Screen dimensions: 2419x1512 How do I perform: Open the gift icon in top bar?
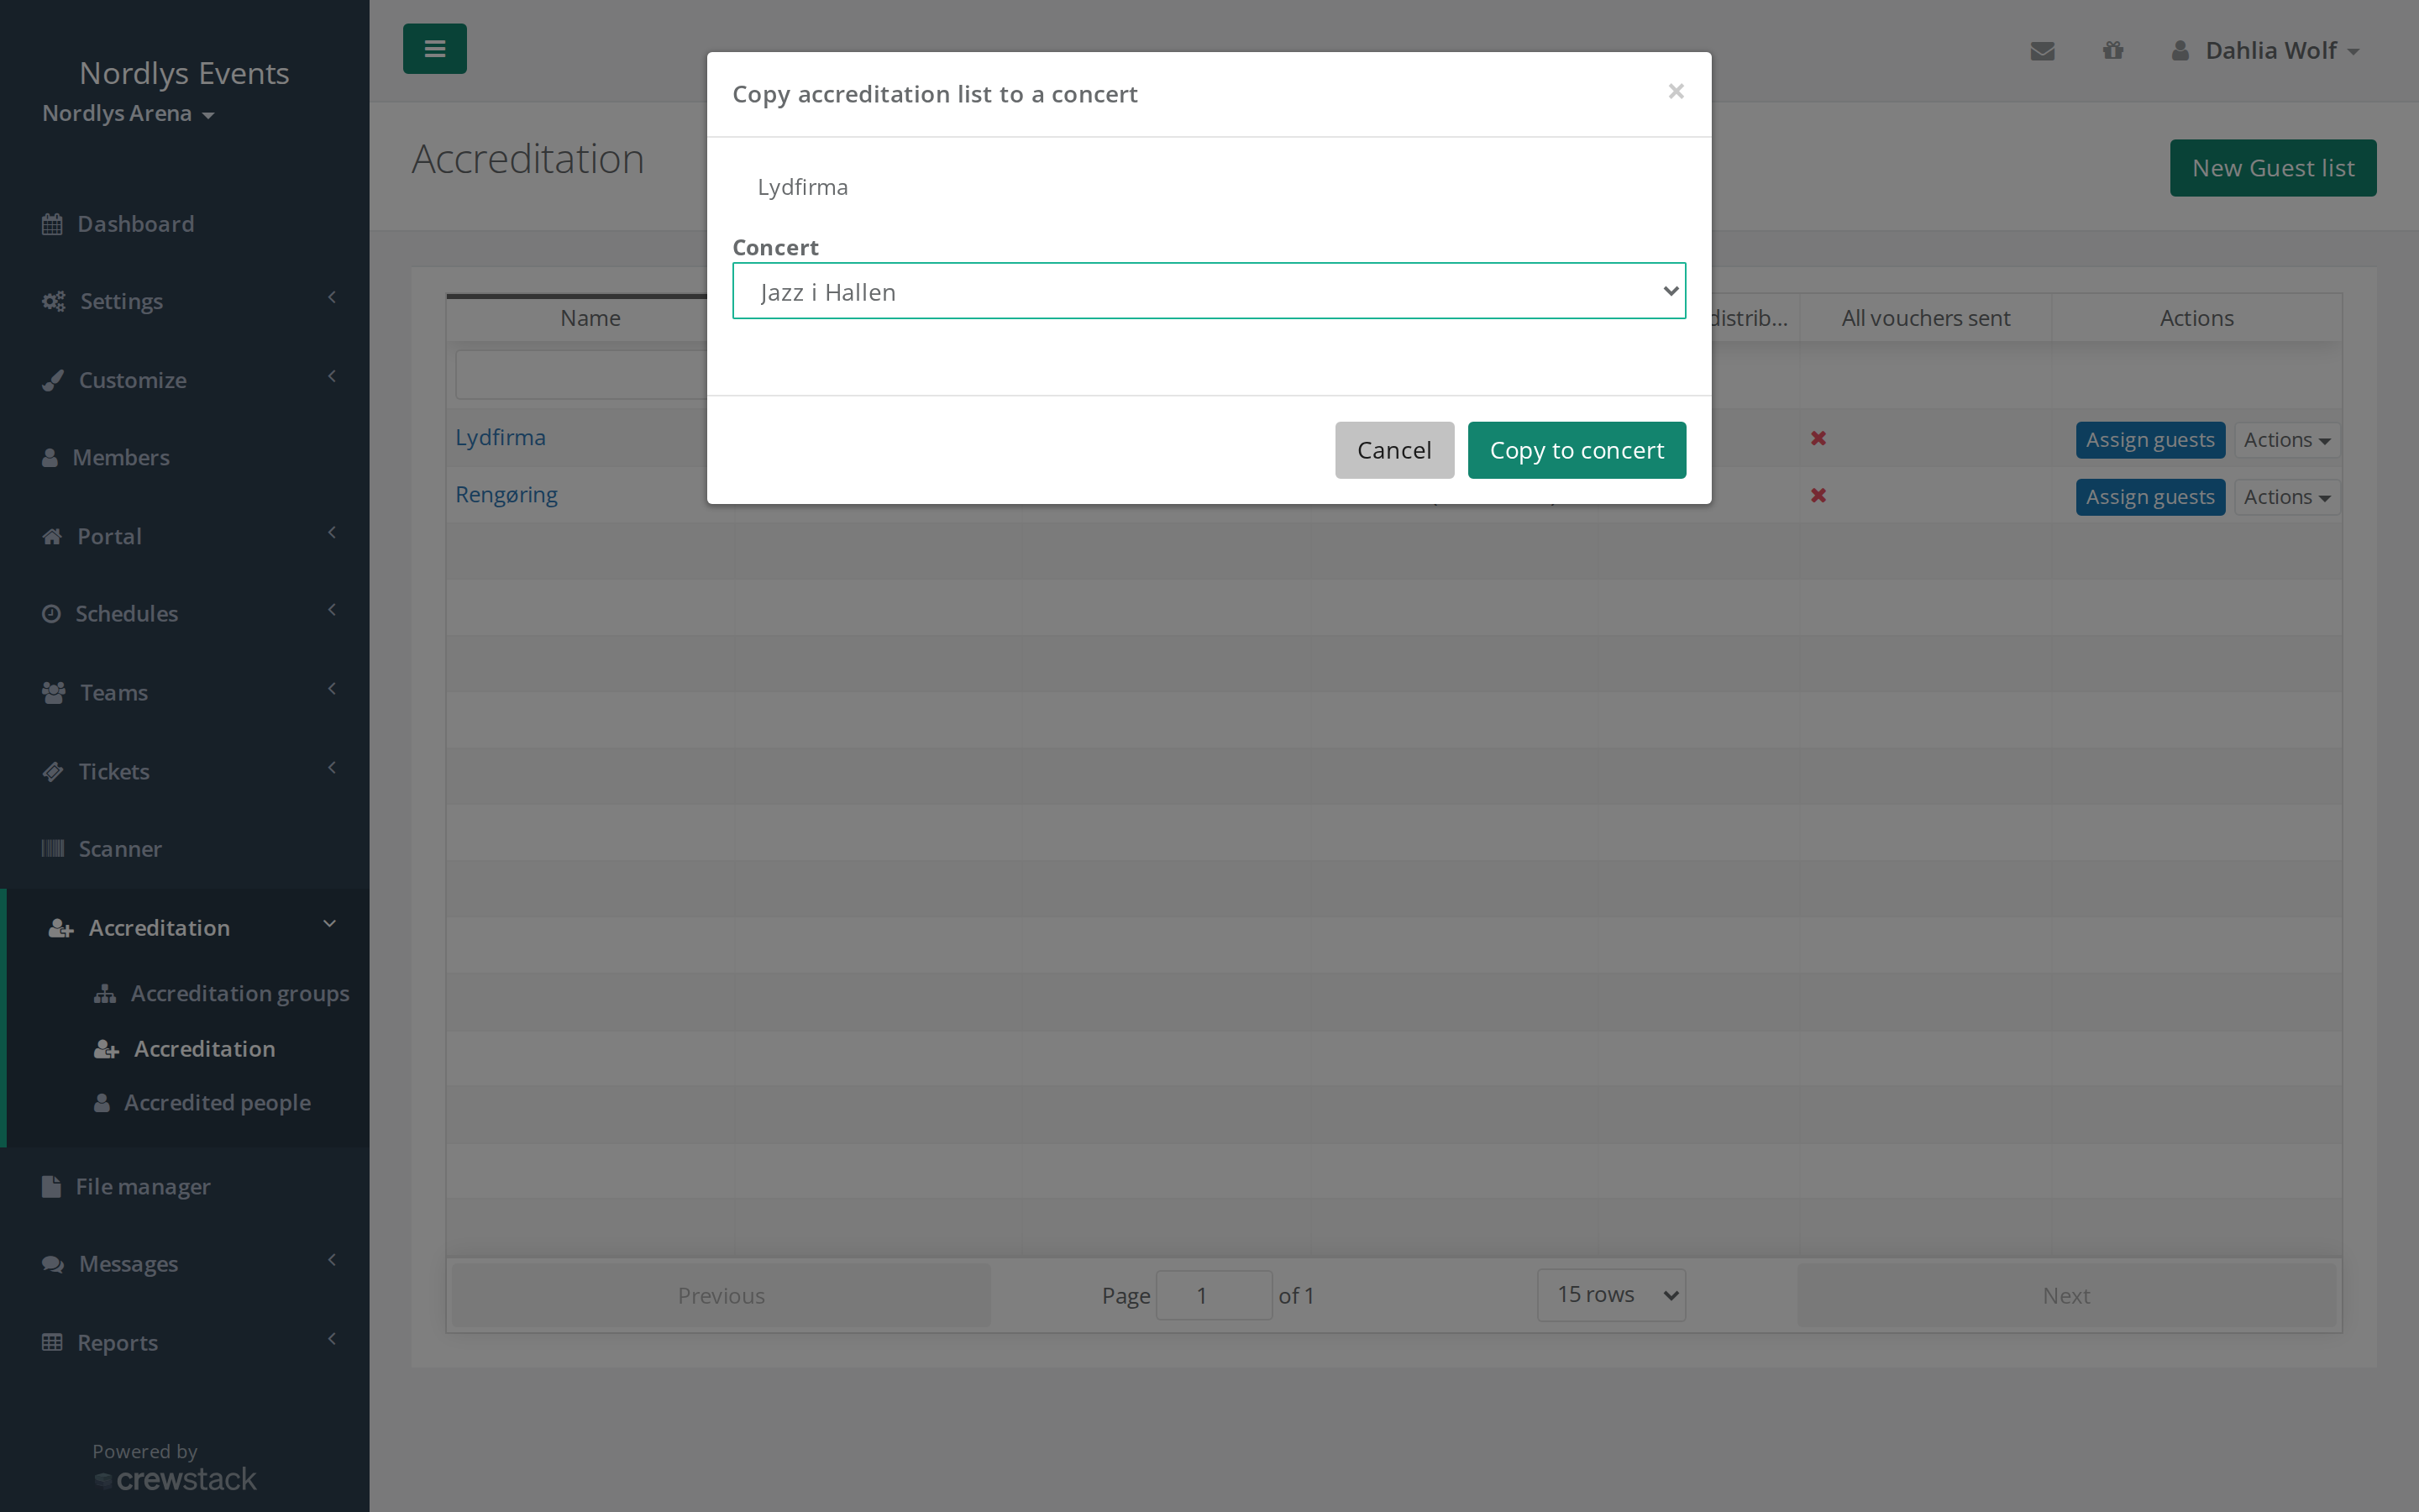2112,50
